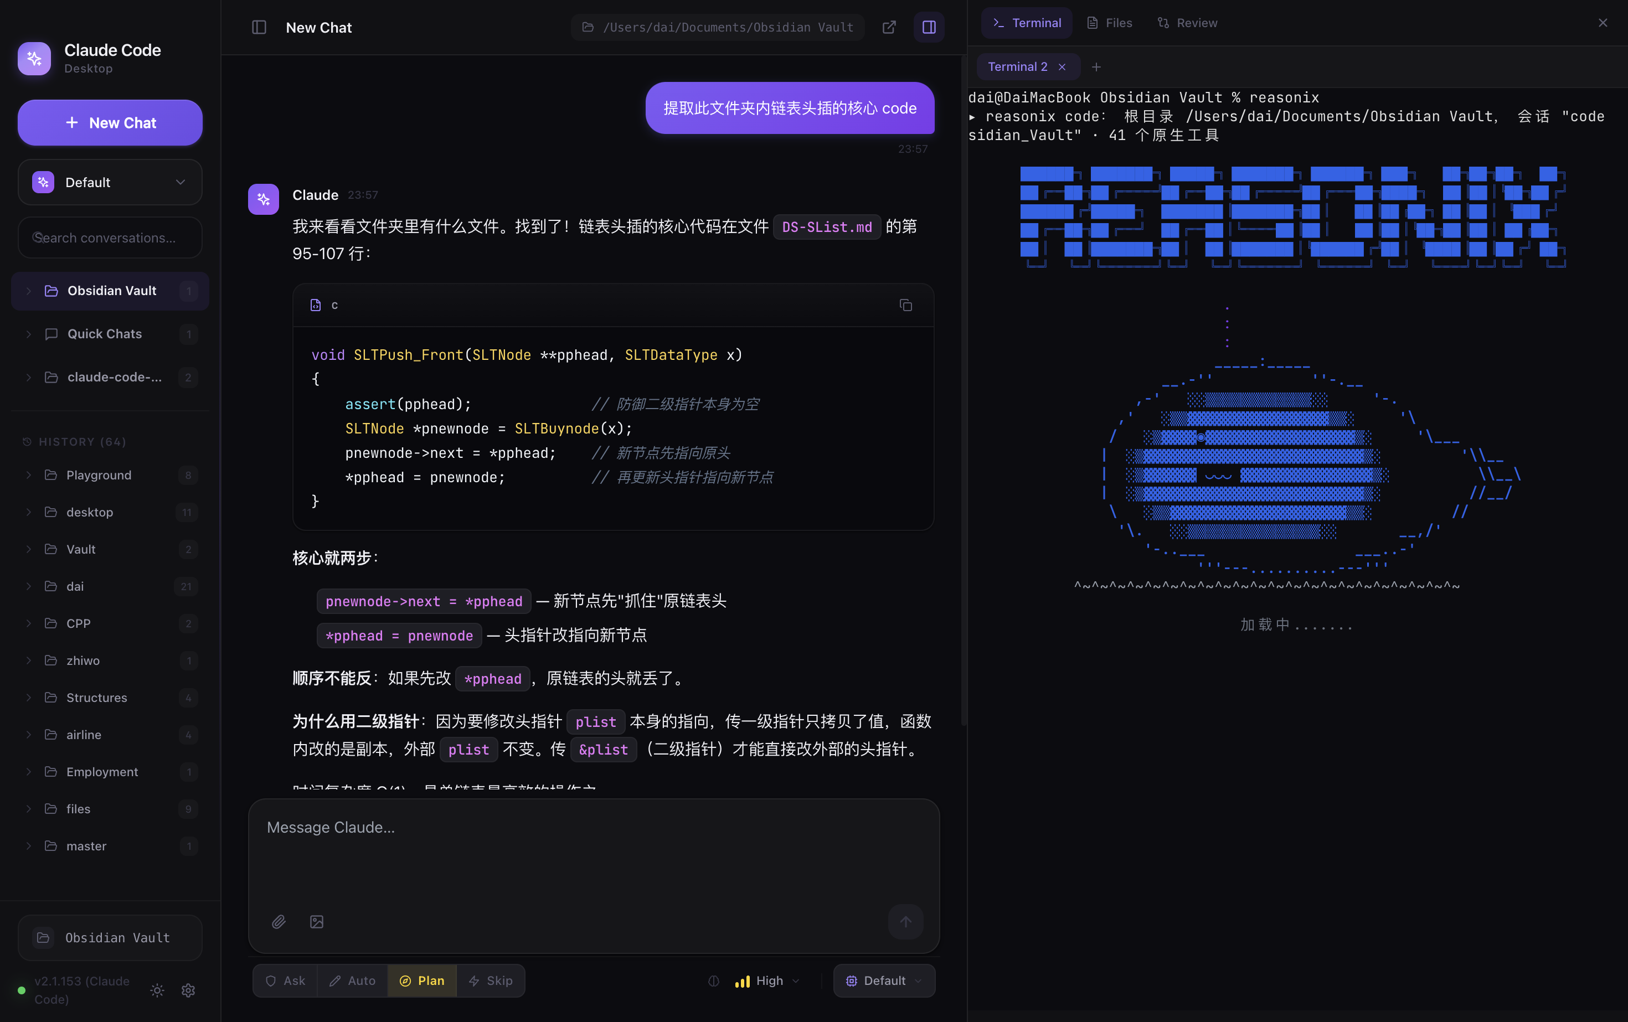
Task: Toggle the right side panel icon
Action: [929, 27]
